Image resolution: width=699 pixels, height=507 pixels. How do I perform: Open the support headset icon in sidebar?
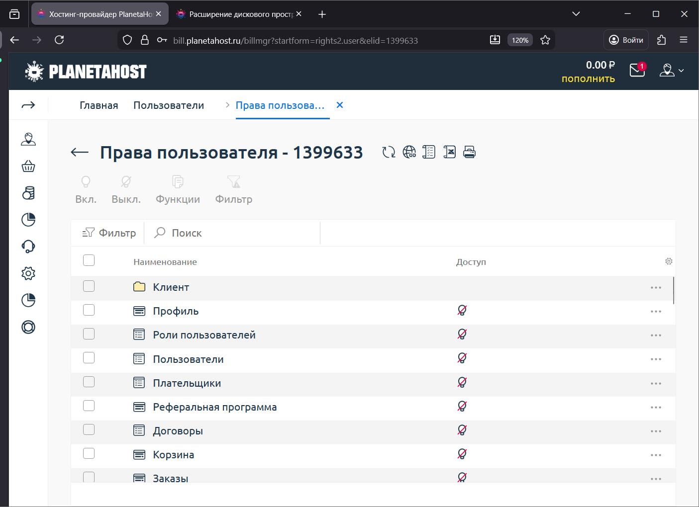28,246
